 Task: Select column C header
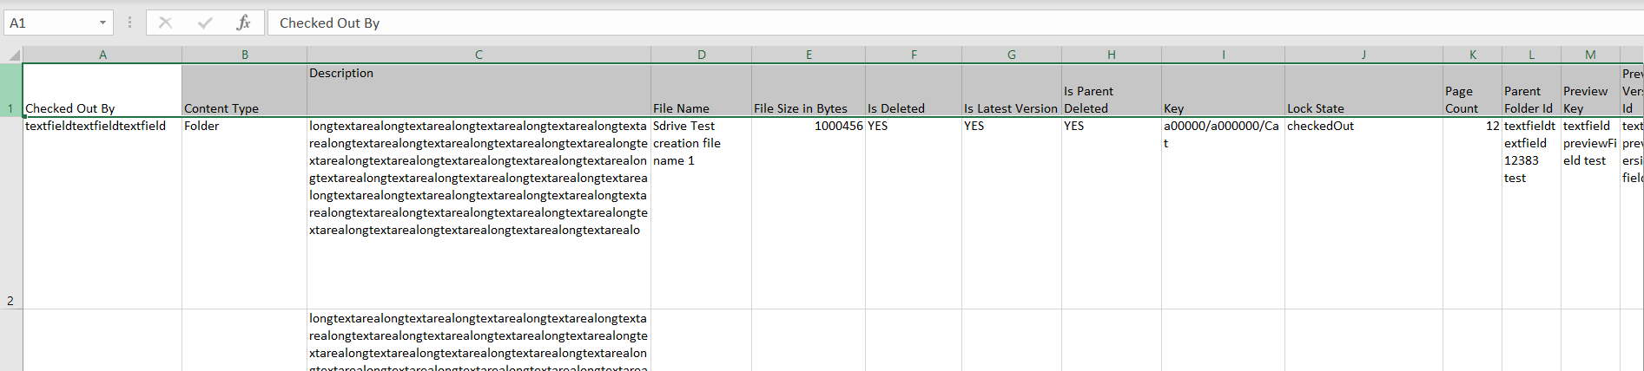pos(479,55)
